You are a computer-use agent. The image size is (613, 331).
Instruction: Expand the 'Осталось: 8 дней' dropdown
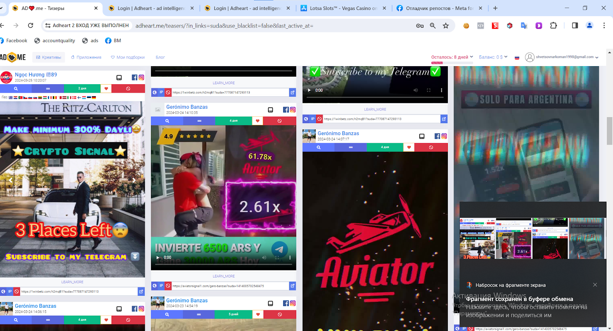click(x=452, y=57)
